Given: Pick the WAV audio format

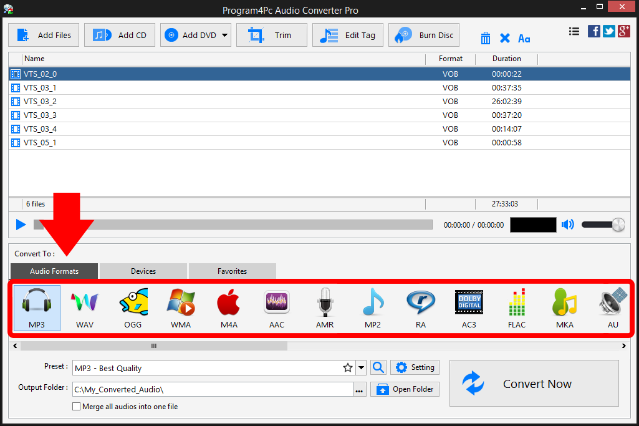Looking at the screenshot, I should point(84,307).
